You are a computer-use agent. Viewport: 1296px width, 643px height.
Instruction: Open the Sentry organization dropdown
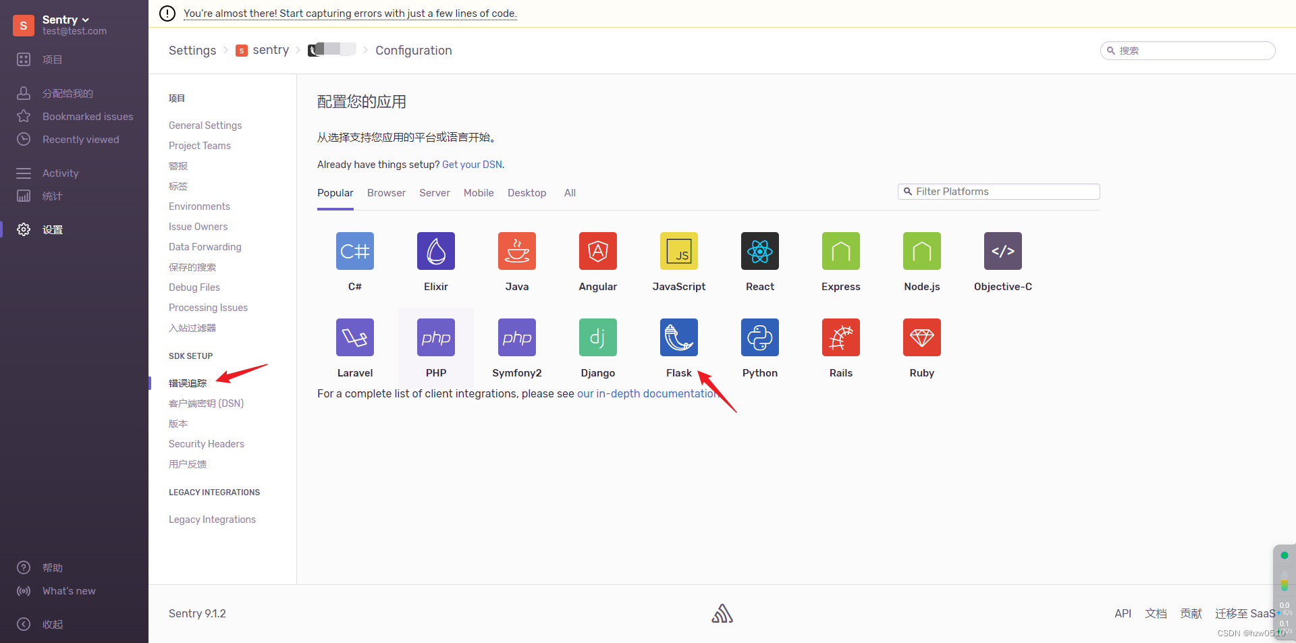point(65,20)
